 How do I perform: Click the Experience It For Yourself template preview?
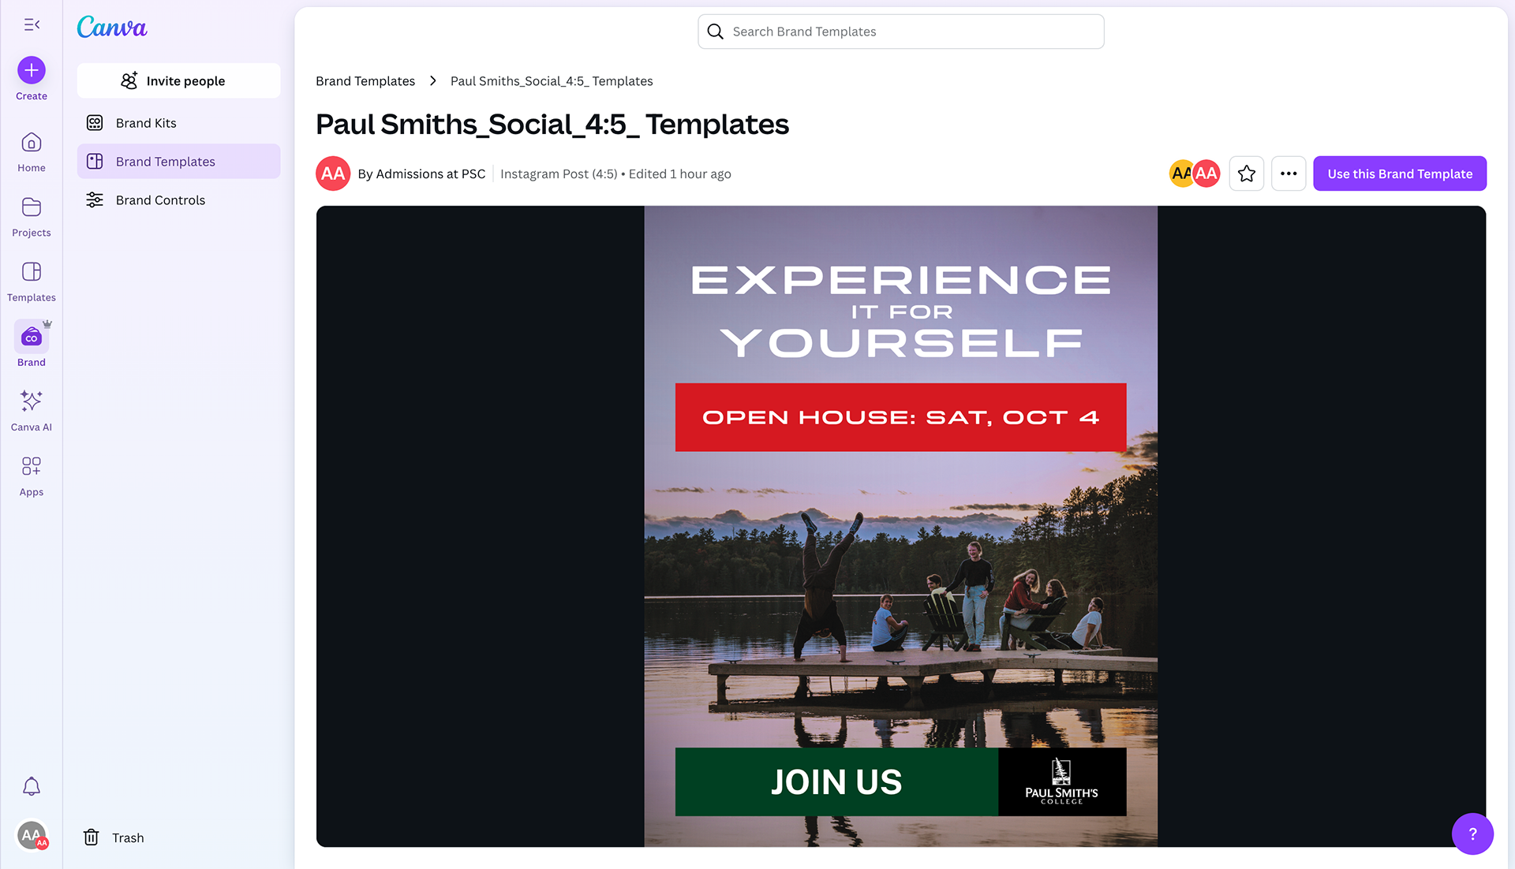tap(900, 526)
